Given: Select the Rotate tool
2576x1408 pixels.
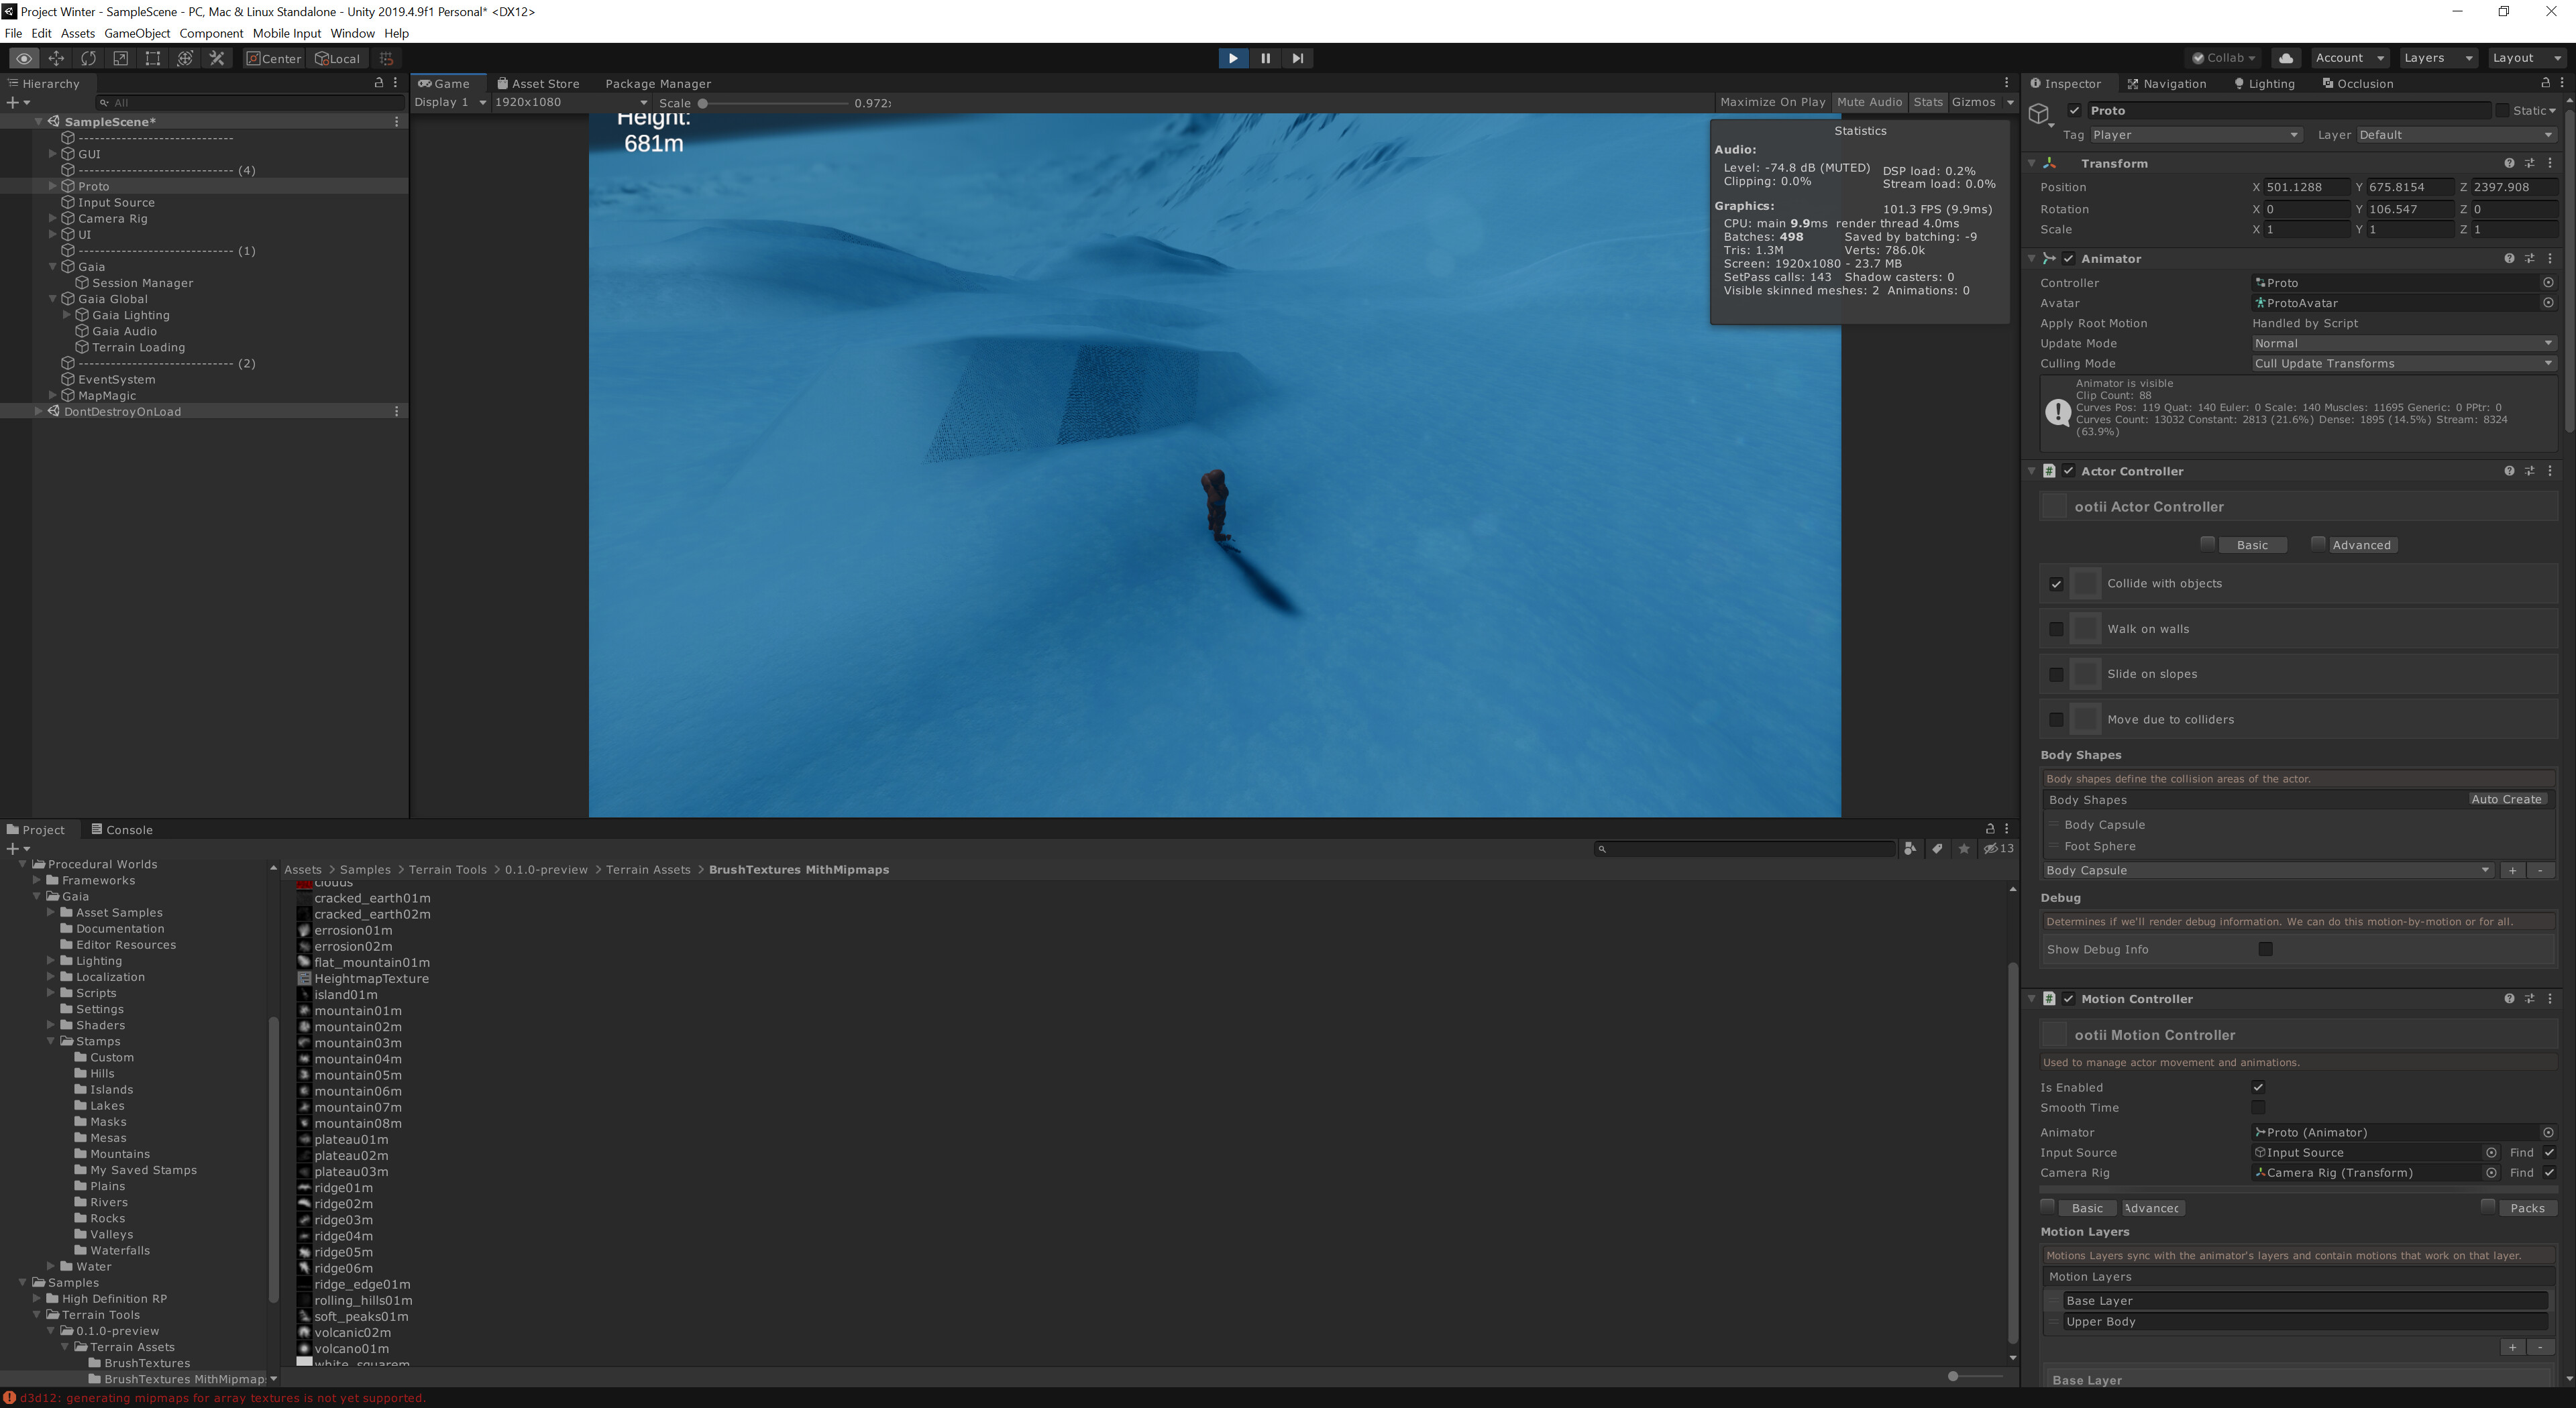Looking at the screenshot, I should pyautogui.click(x=89, y=58).
